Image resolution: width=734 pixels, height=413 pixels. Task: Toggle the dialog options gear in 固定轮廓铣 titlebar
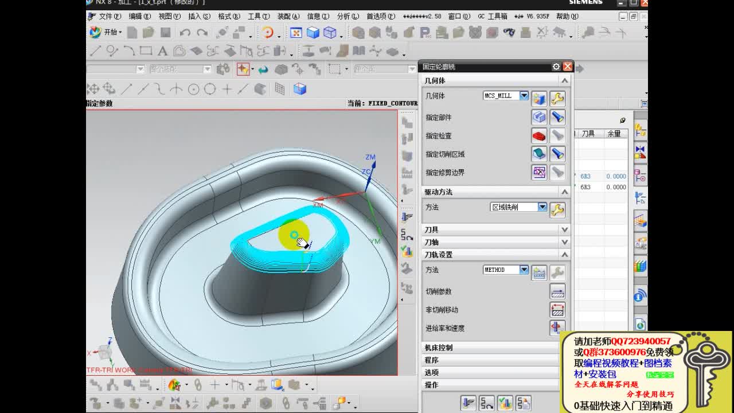556,66
